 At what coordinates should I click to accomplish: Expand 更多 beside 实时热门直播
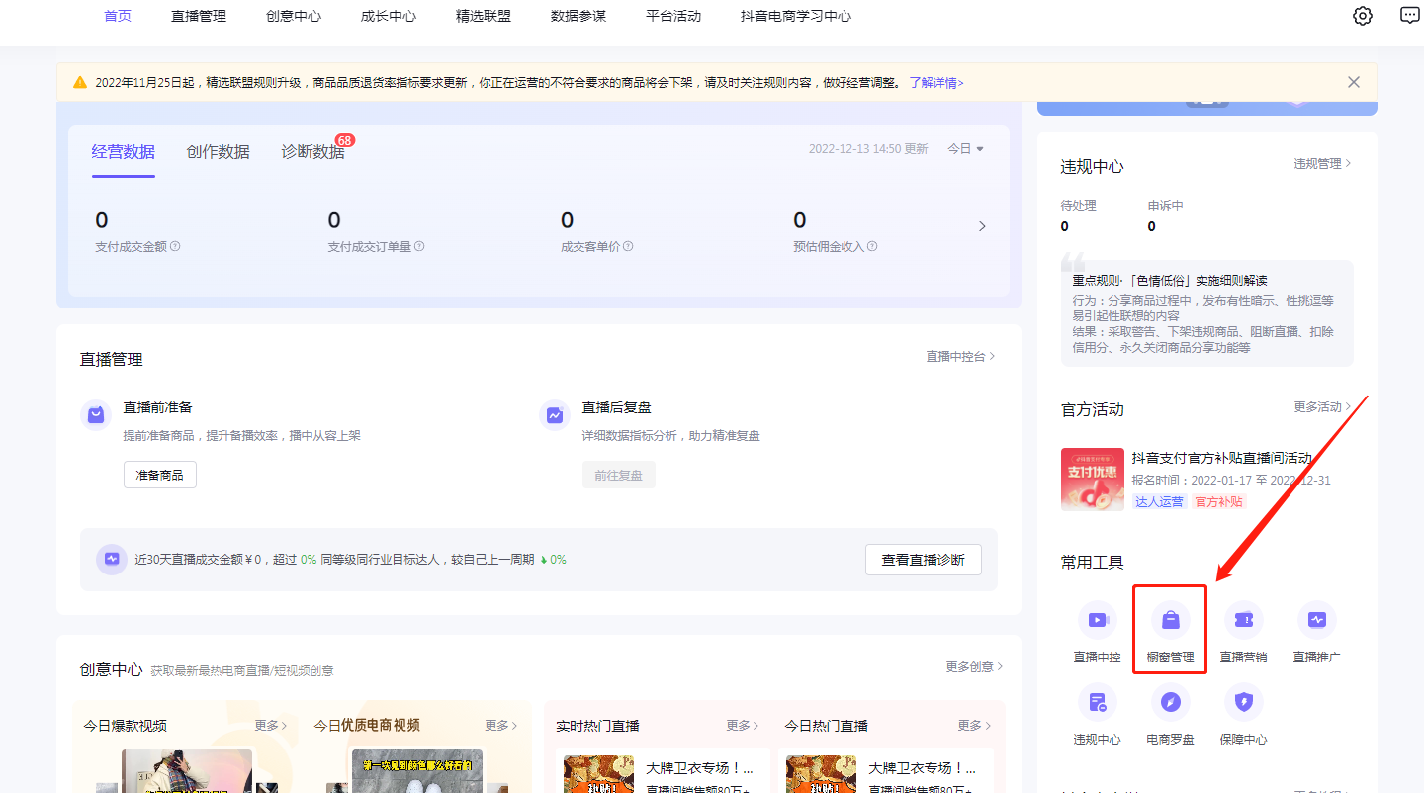point(743,725)
